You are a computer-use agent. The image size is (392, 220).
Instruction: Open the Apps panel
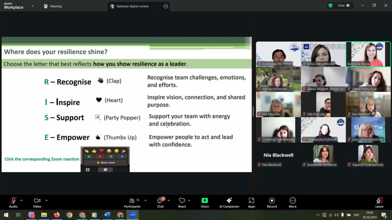(252, 202)
